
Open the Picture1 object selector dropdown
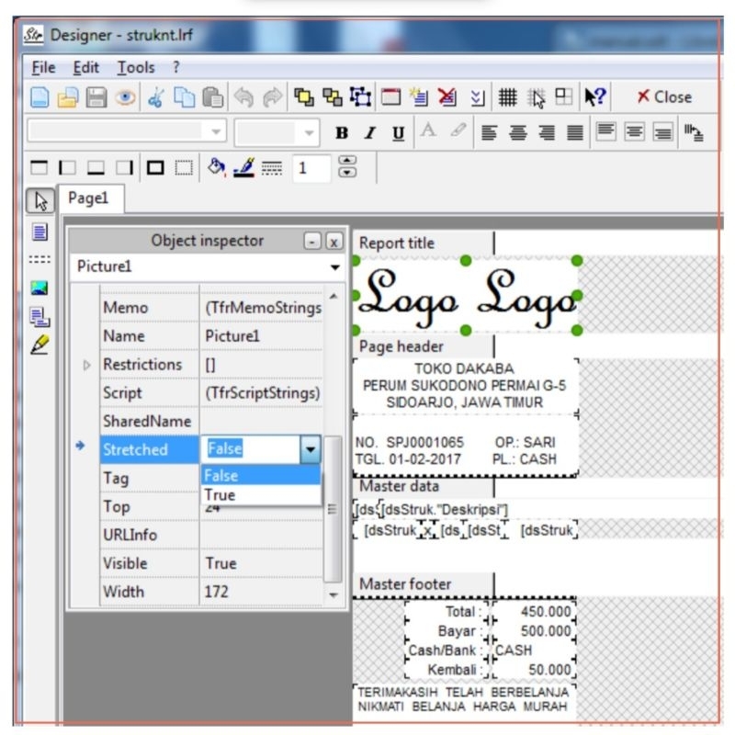coord(334,267)
